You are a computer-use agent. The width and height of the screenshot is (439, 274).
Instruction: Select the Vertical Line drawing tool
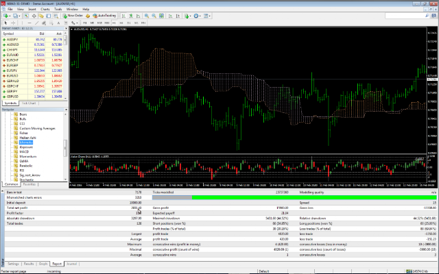[22, 23]
